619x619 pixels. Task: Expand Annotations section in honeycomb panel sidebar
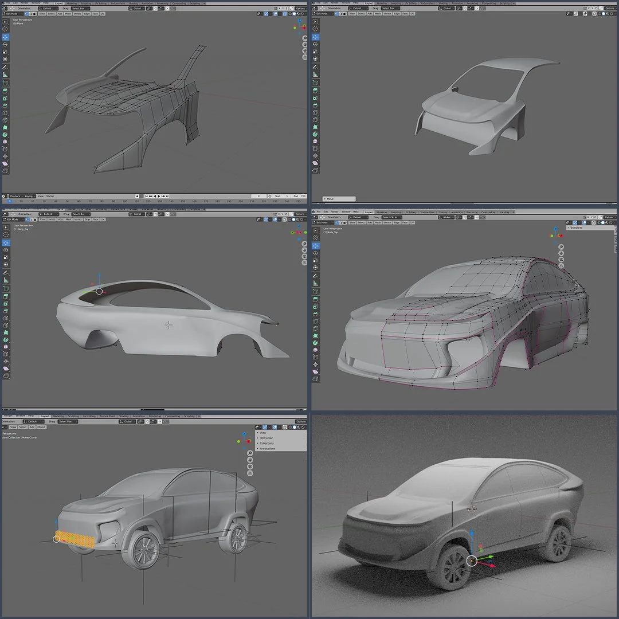tap(281, 448)
